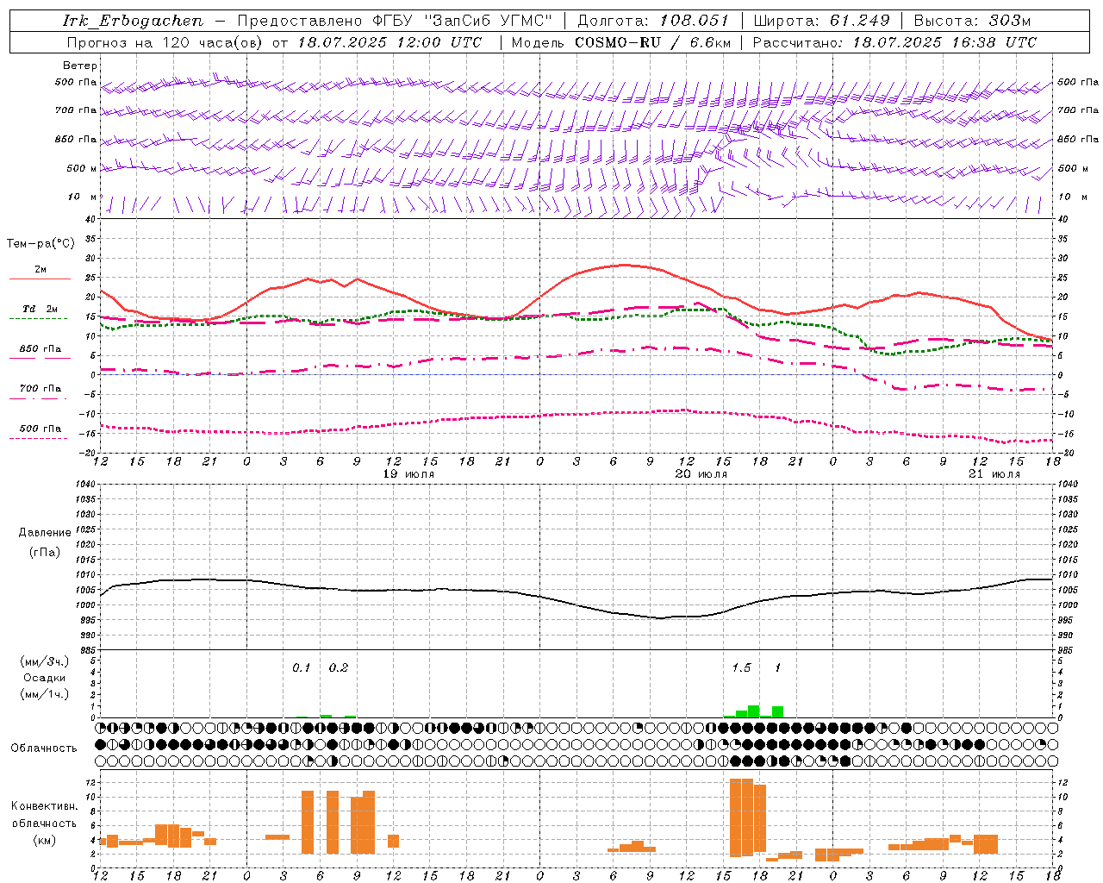The height and width of the screenshot is (883, 1103).
Task: Click the (гПа) pressure unit label
Action: tap(45, 552)
